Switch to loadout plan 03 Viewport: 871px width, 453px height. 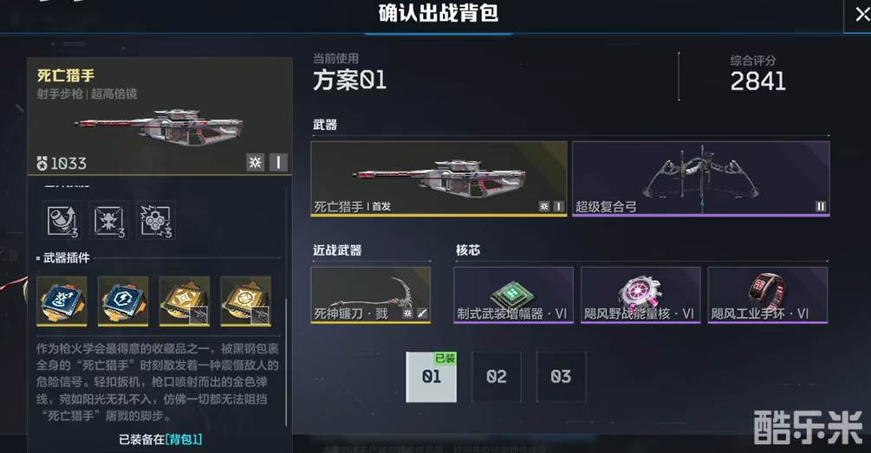point(561,377)
